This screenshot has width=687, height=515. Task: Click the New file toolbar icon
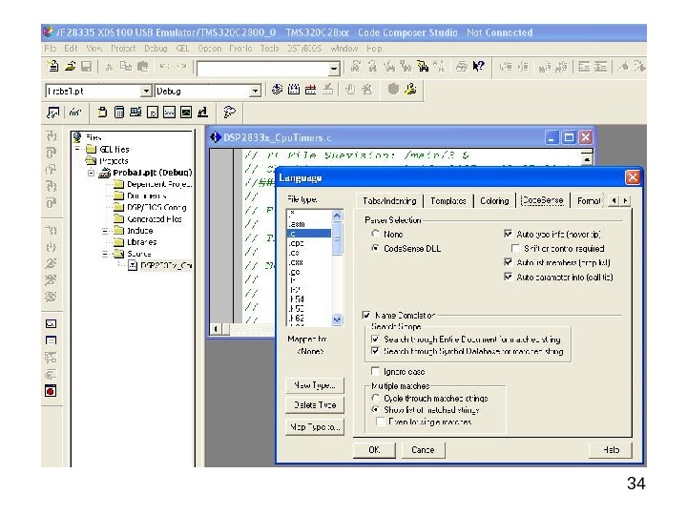click(x=53, y=67)
